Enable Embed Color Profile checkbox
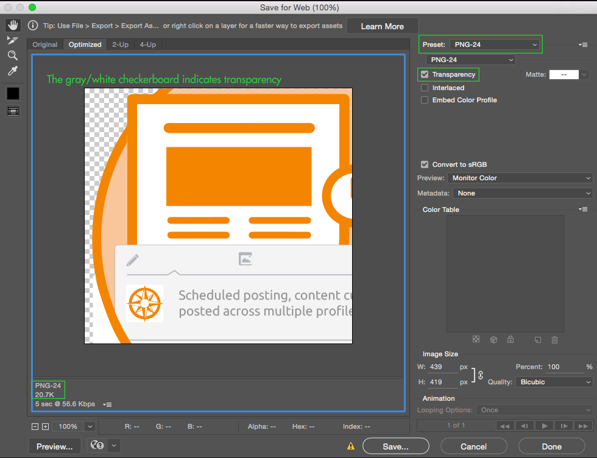The width and height of the screenshot is (597, 458). click(425, 100)
